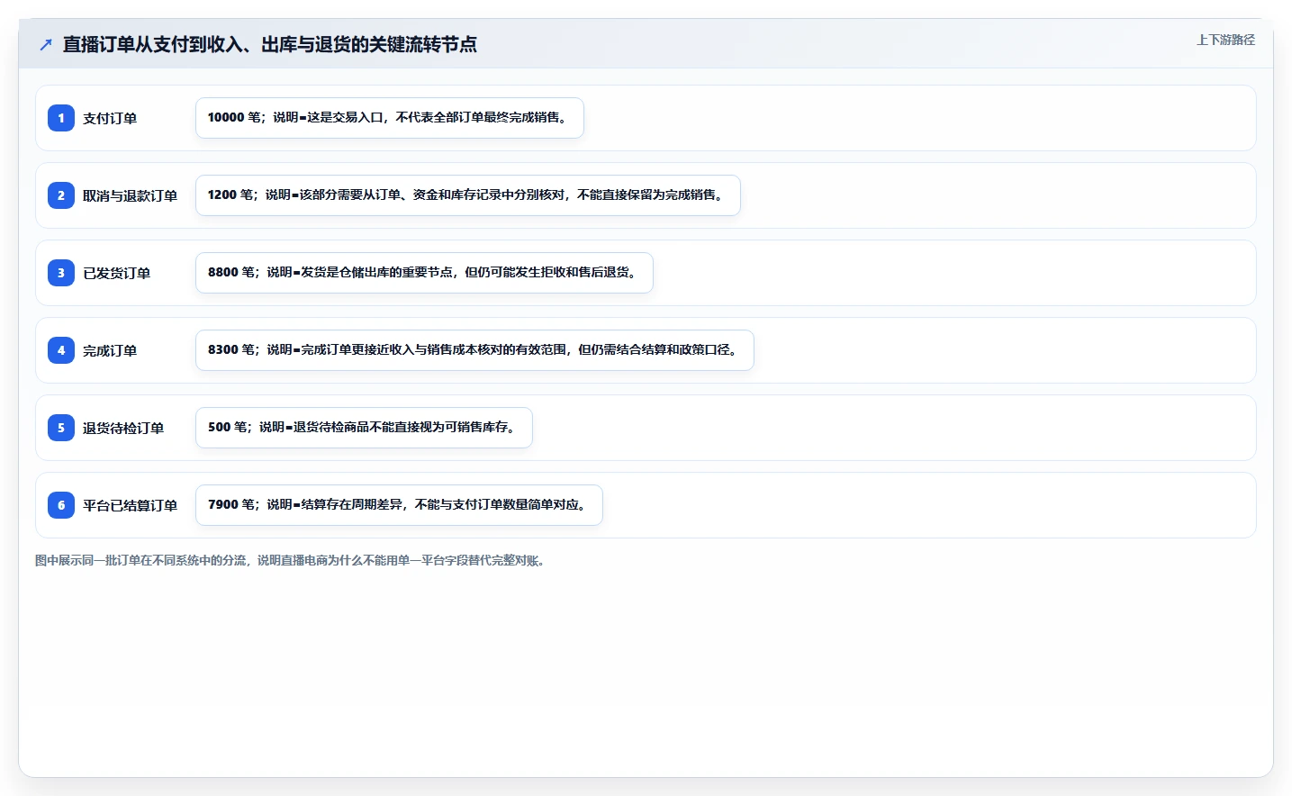Open the 8300 笔 description box
The width and height of the screenshot is (1292, 796).
474,350
